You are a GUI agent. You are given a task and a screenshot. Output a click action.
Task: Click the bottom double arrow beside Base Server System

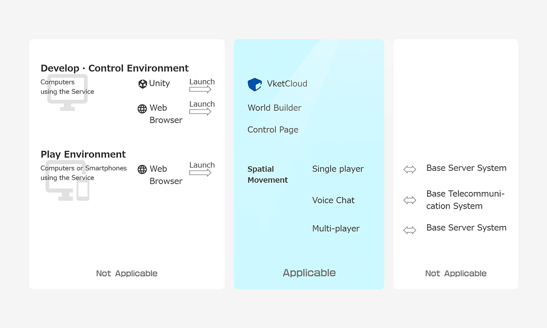click(x=410, y=230)
